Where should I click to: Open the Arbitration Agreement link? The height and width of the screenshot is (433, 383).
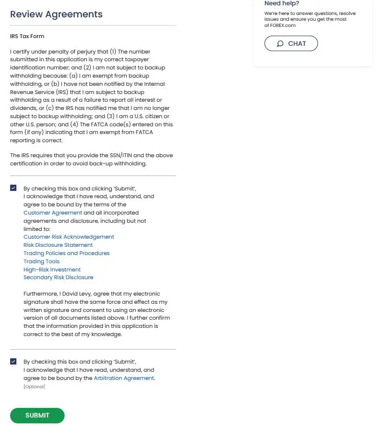(124, 378)
